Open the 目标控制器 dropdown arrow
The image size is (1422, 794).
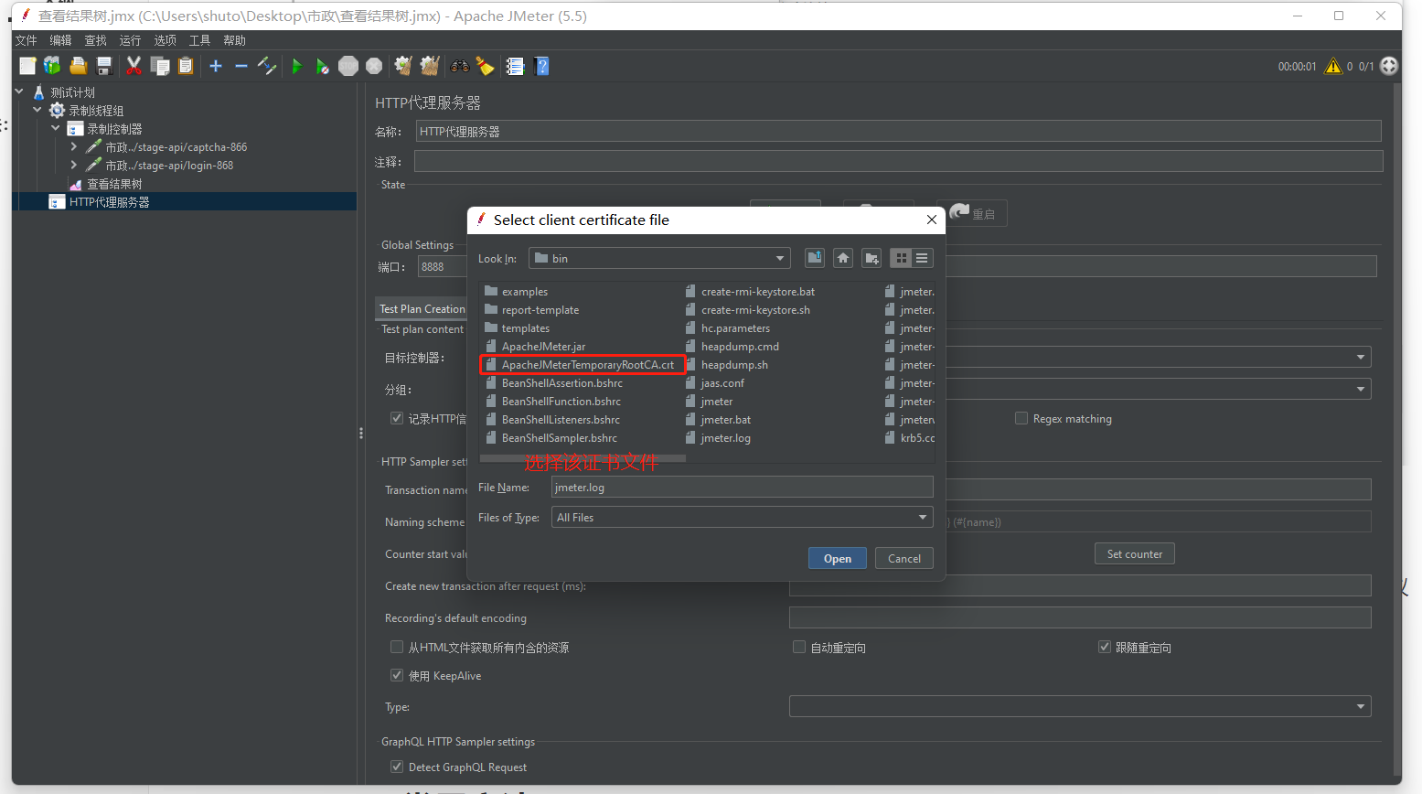tap(1361, 357)
